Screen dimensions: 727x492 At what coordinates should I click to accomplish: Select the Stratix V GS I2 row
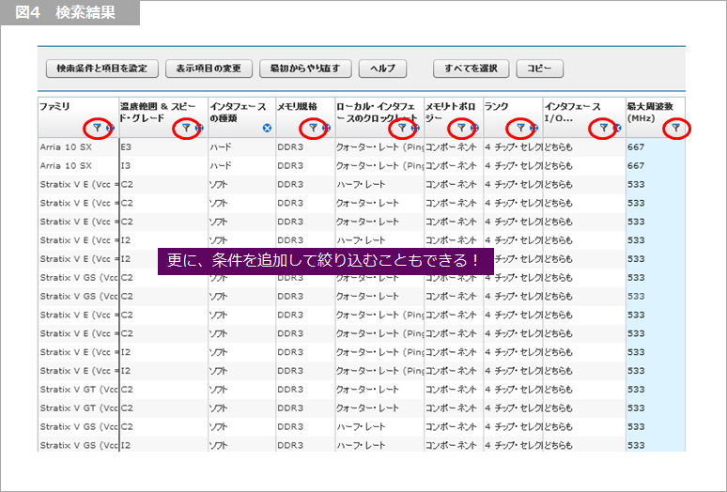[362, 445]
